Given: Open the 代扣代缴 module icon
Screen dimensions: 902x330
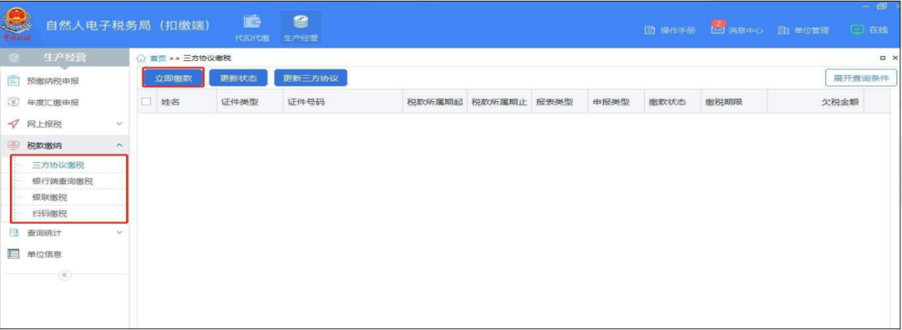Looking at the screenshot, I should [x=252, y=23].
